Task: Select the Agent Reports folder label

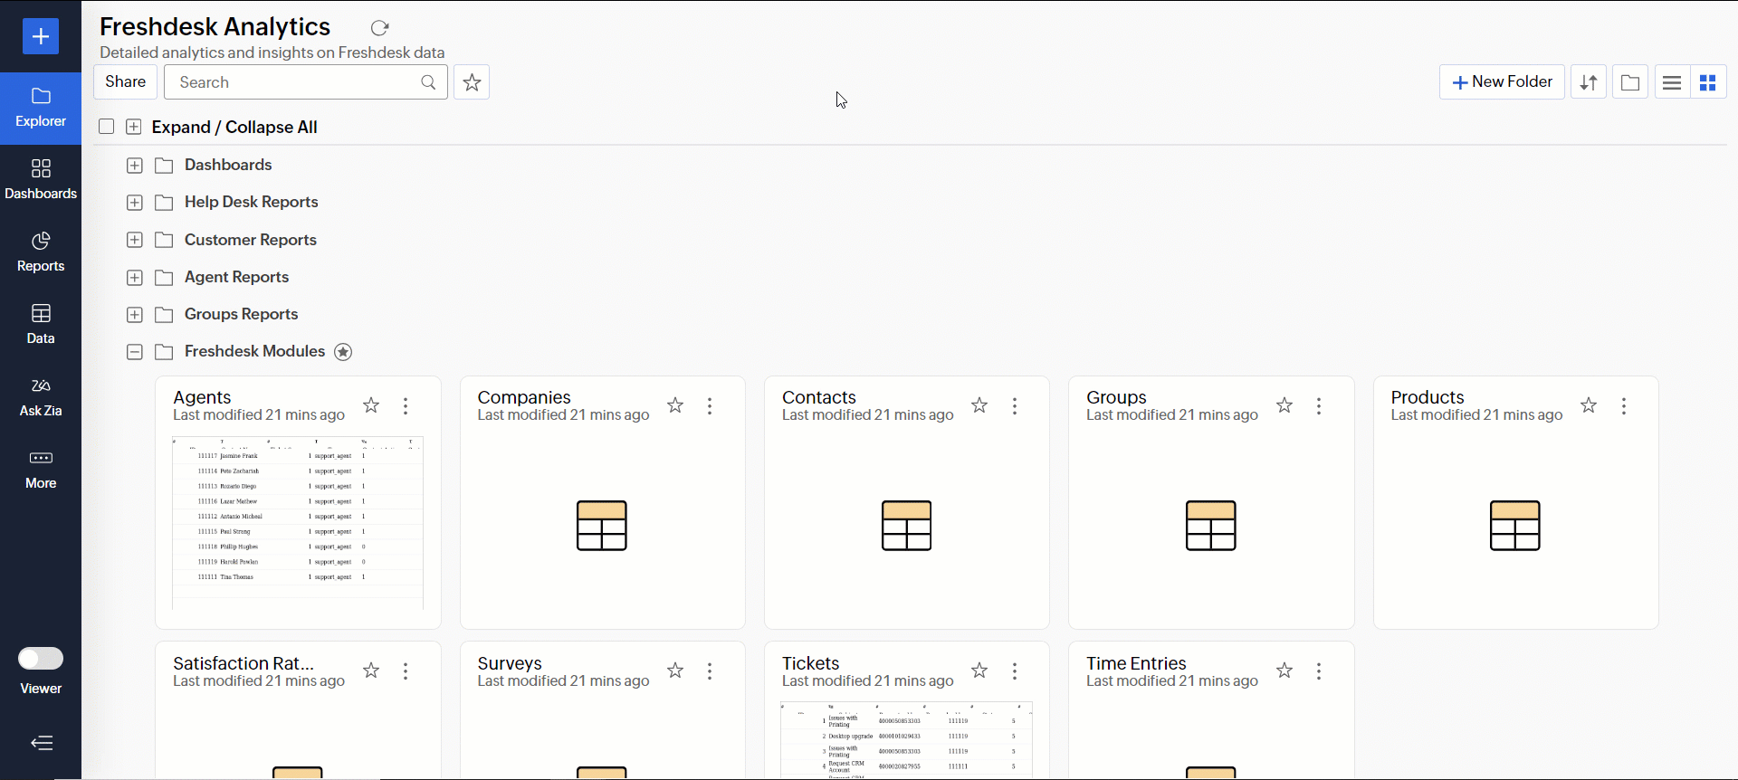Action: [237, 277]
